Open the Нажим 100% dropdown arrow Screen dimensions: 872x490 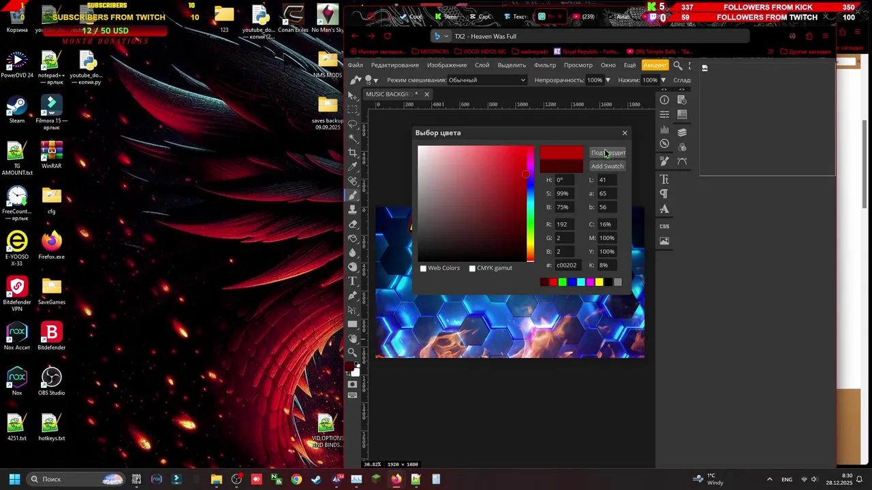[663, 80]
